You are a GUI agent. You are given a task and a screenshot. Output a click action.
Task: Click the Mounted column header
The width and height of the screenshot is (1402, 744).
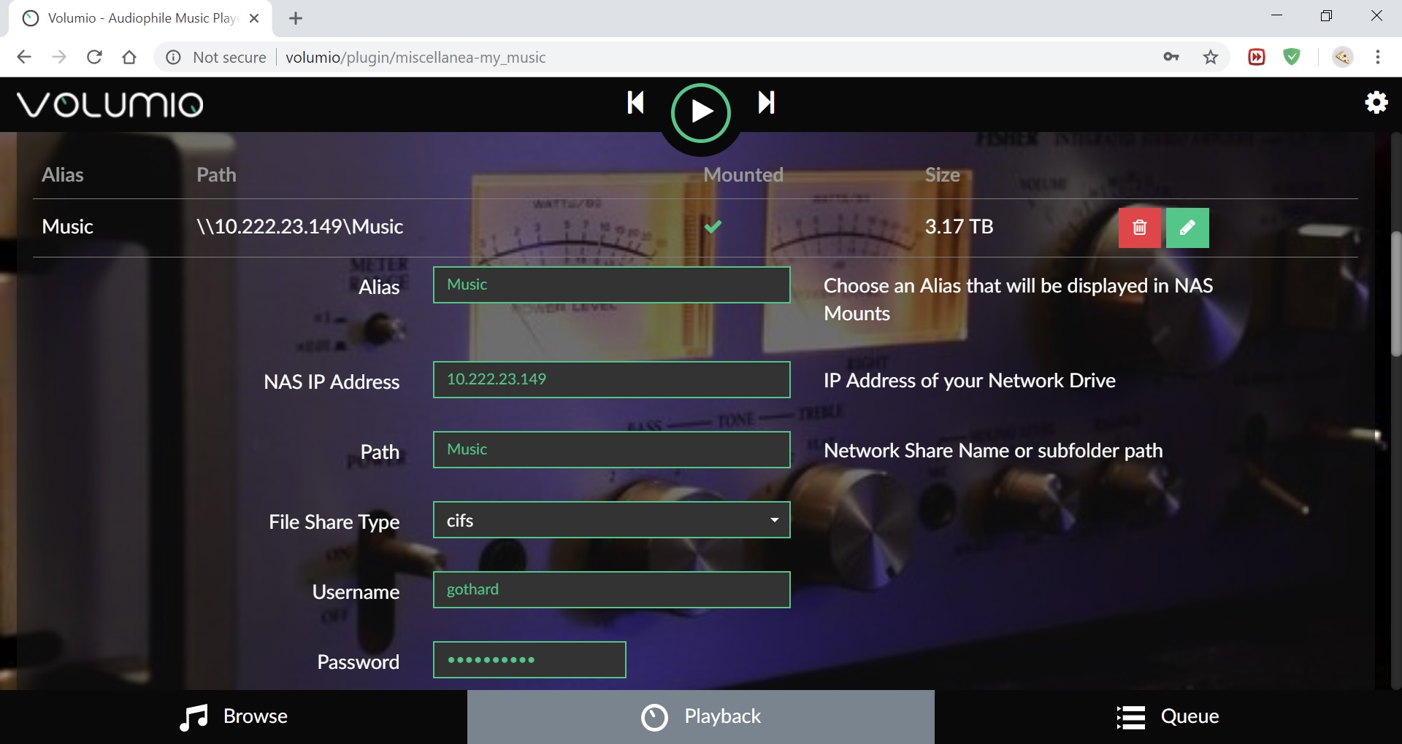point(743,175)
